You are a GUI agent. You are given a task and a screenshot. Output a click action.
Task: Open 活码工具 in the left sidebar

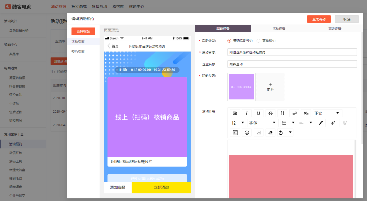[x=15, y=161]
